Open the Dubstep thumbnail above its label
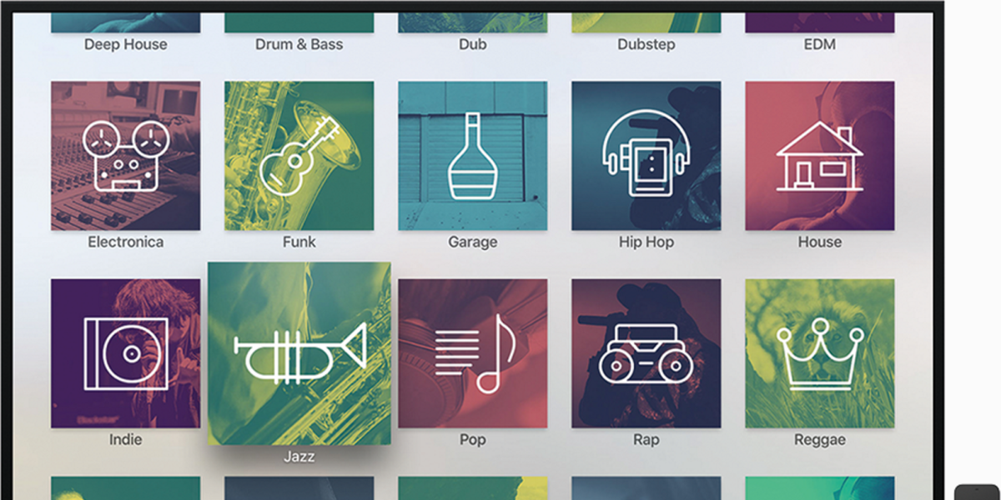 coord(646,22)
